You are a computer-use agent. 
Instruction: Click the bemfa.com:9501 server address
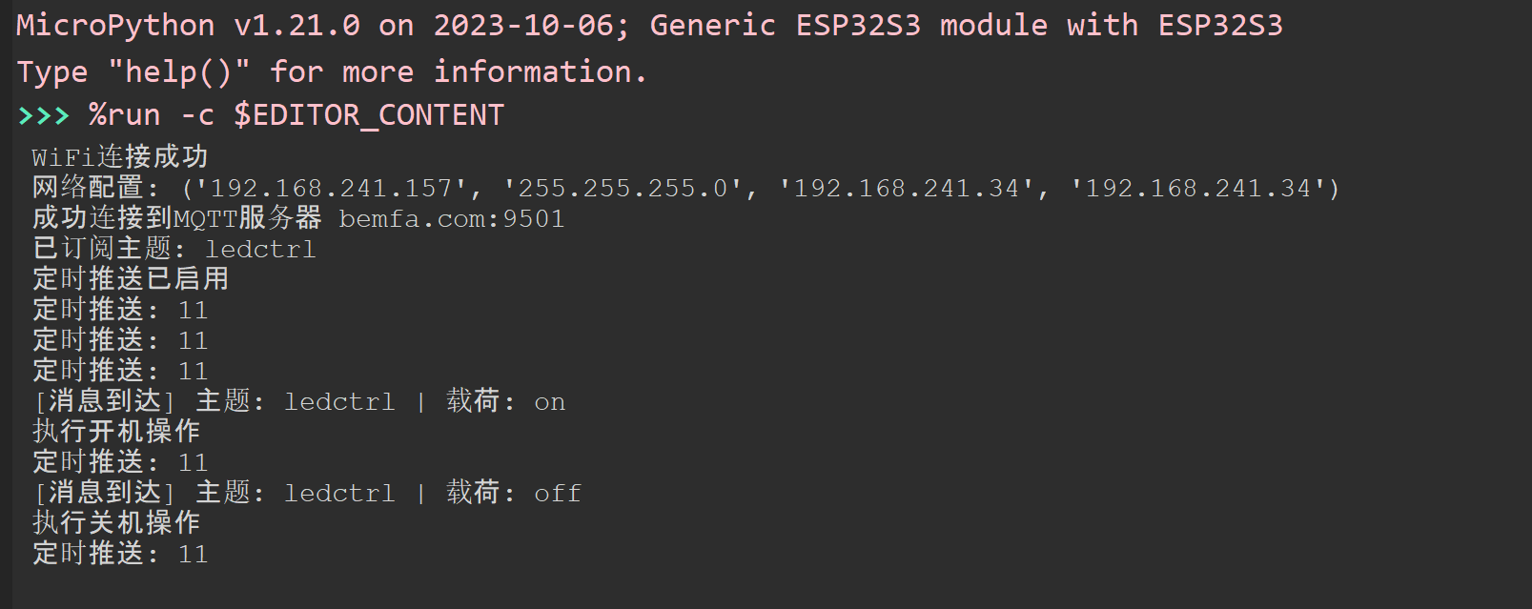click(452, 219)
